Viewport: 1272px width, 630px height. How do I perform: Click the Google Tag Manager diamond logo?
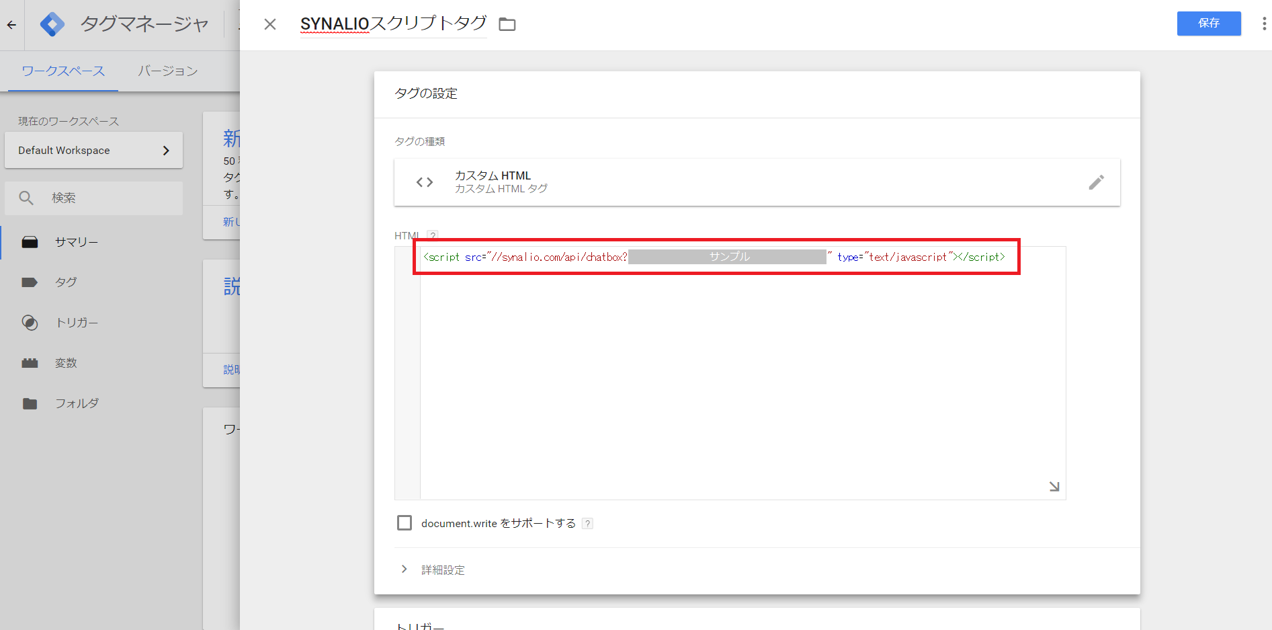52,25
